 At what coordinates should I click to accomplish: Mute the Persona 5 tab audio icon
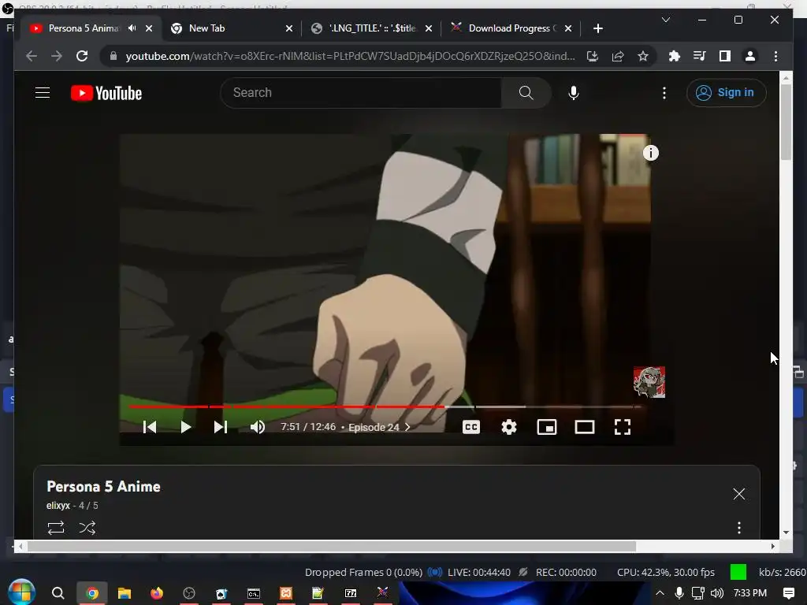(x=132, y=28)
